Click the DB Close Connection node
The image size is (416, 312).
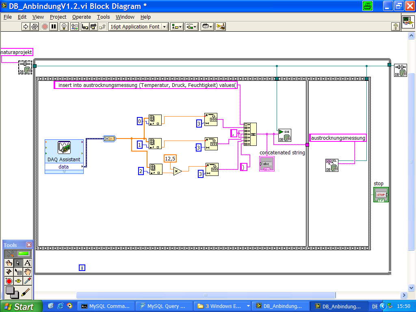coord(401,70)
